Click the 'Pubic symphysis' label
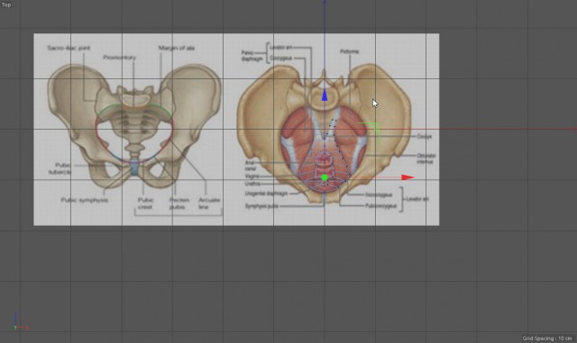Image resolution: width=577 pixels, height=343 pixels. pyautogui.click(x=85, y=200)
